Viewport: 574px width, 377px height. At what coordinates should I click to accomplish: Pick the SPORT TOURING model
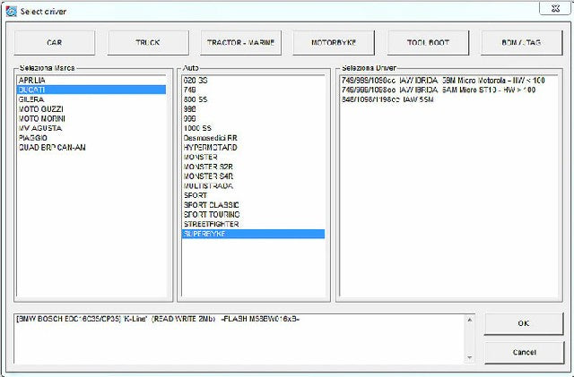253,214
